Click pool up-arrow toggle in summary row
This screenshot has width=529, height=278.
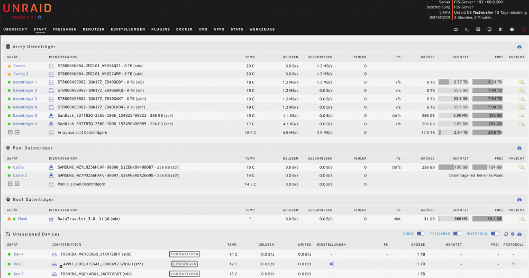17,184
